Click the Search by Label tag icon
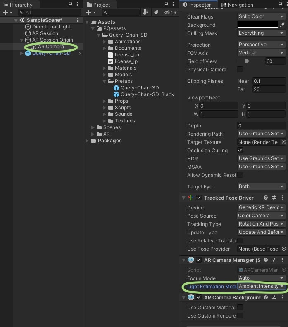Image resolution: width=288 pixels, height=327 pixels. pyautogui.click(x=156, y=12)
